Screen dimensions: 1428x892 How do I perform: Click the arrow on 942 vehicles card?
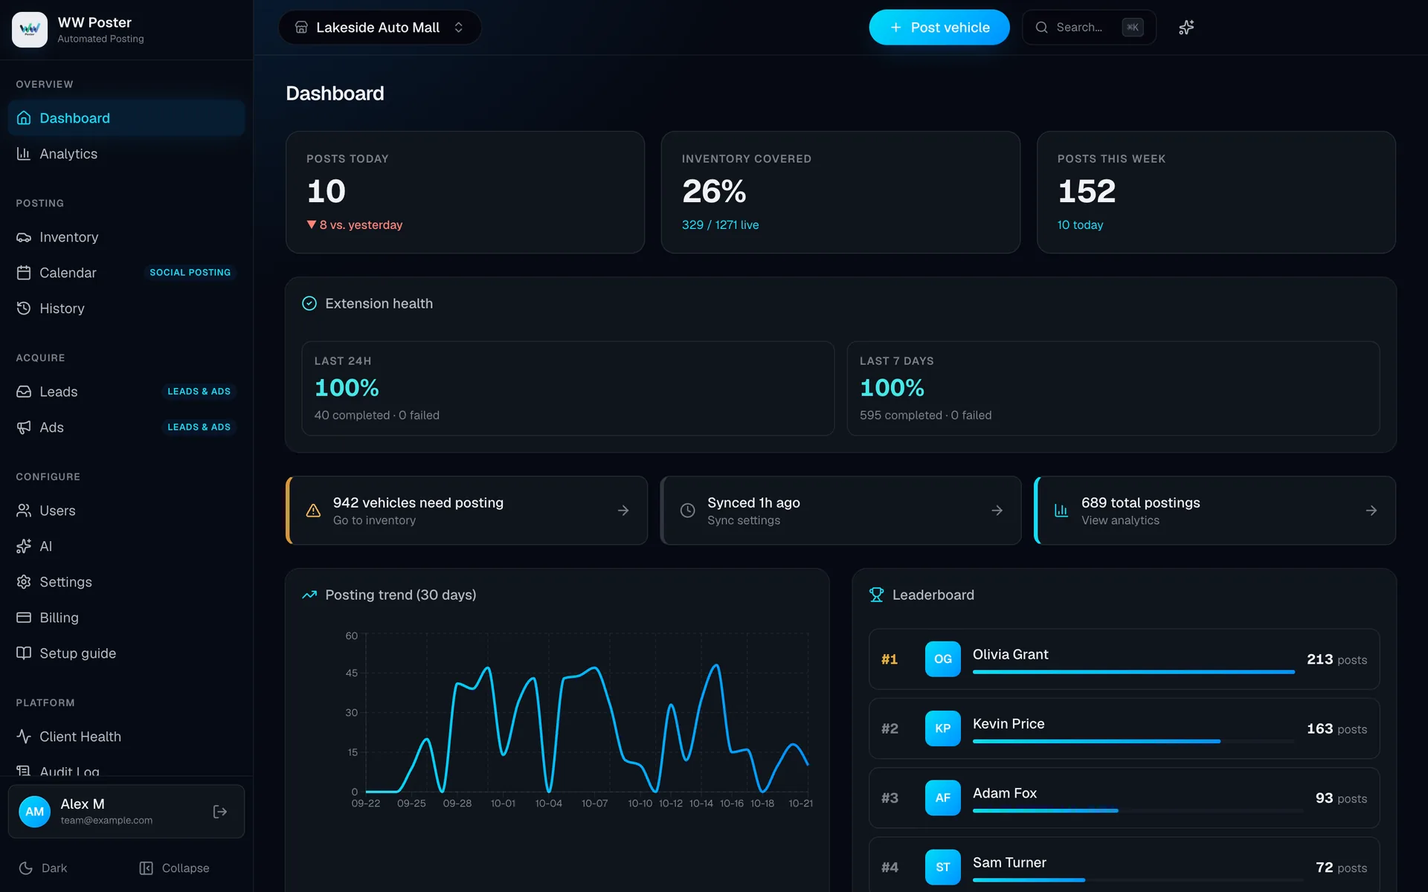coord(623,511)
